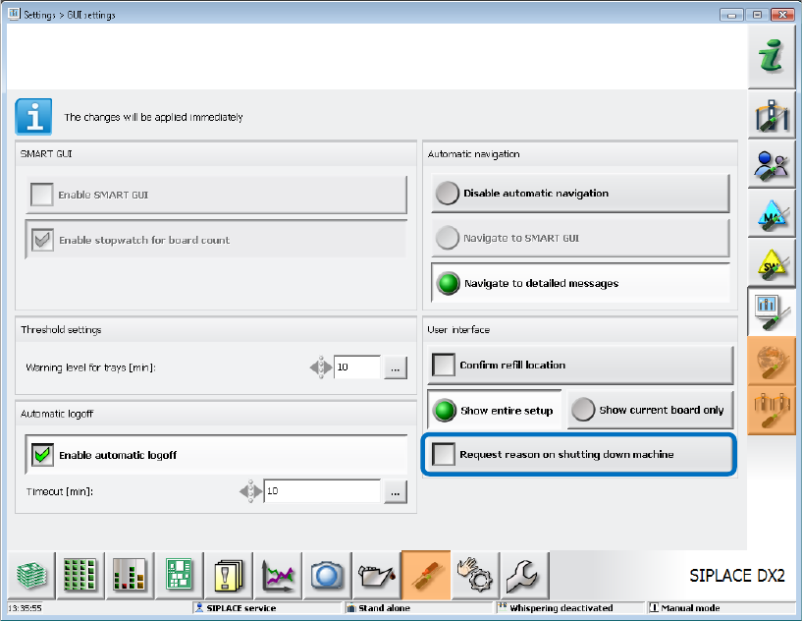802x621 pixels.
Task: Open the colored bar chart icon
Action: point(130,575)
